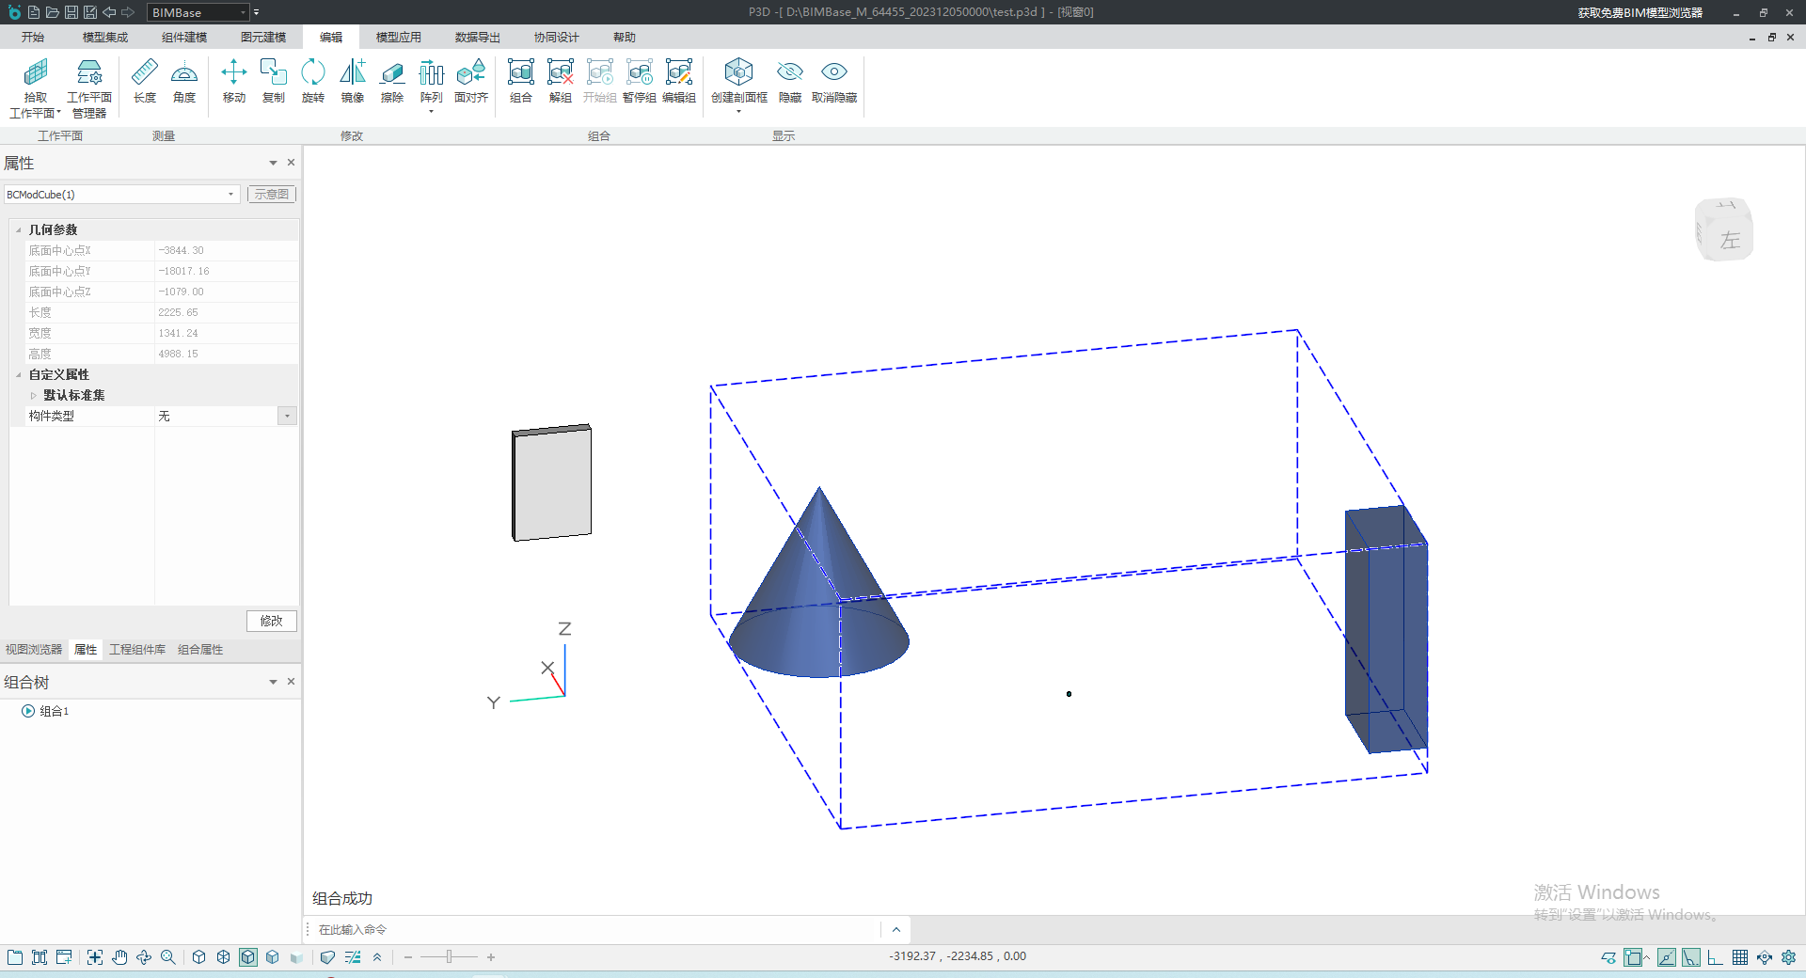Click the 复制 (Copy) tool icon
The width and height of the screenshot is (1806, 978).
coord(273,81)
